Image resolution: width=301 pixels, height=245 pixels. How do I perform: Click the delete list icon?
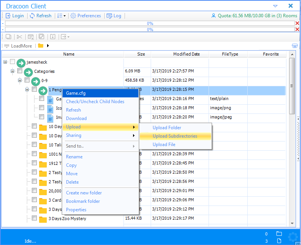coord(31,37)
